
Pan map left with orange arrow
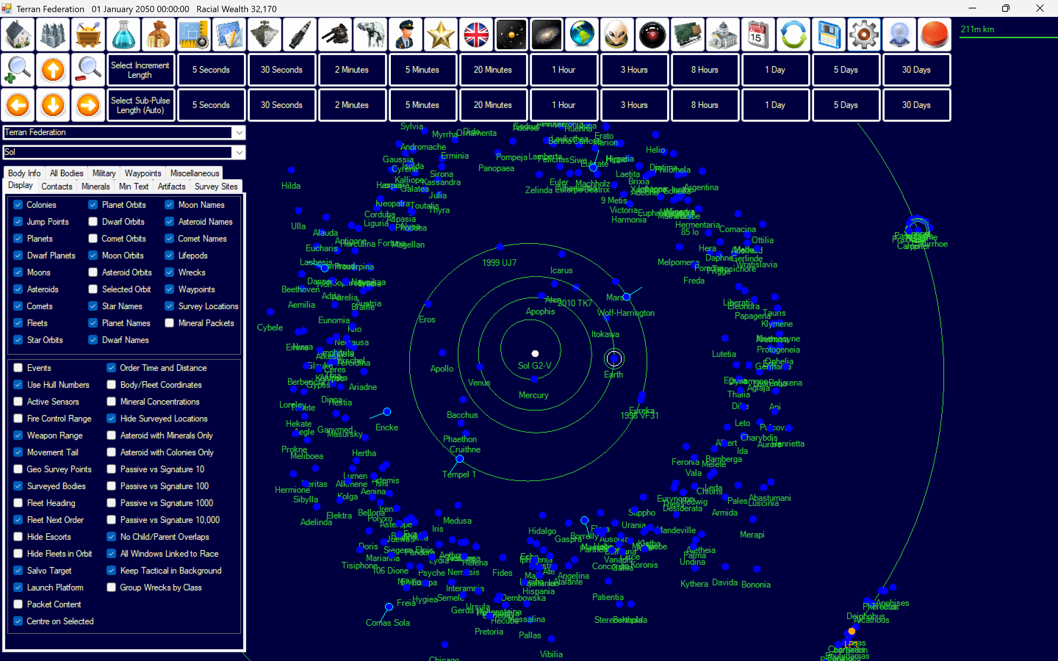coord(18,105)
